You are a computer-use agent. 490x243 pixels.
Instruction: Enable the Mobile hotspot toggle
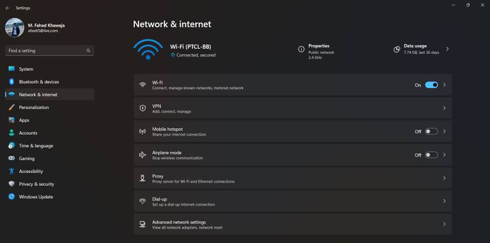coord(431,131)
